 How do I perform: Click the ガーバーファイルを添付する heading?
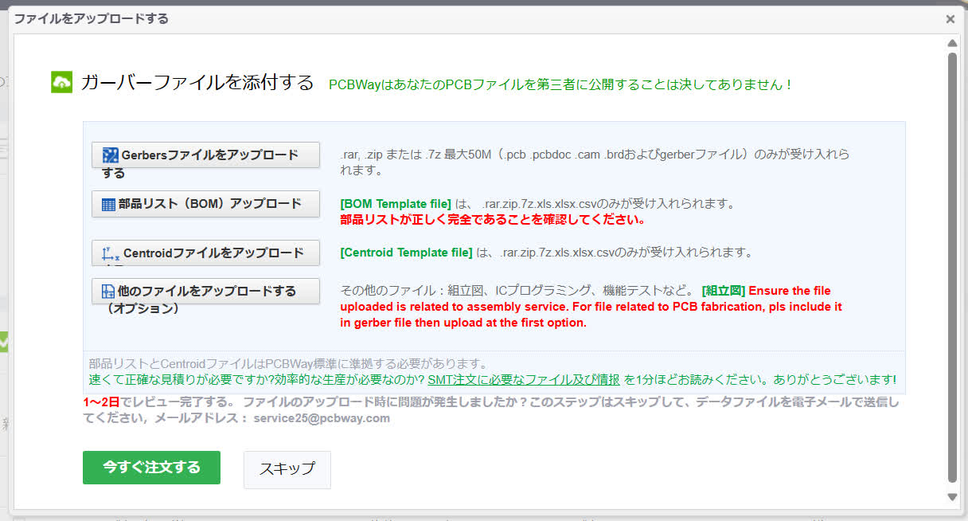(x=197, y=82)
